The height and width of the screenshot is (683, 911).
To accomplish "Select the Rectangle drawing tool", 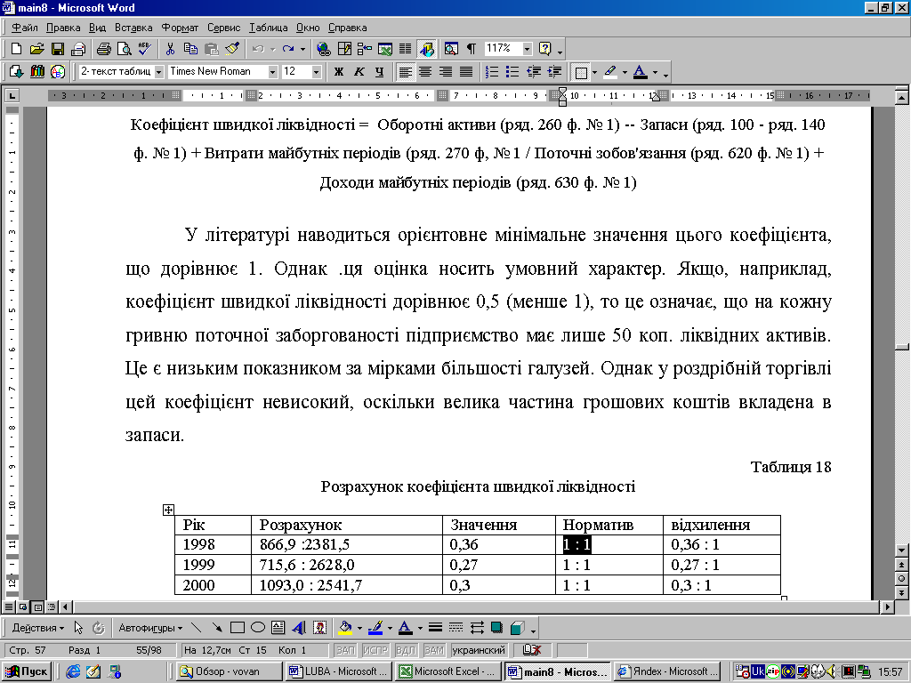I will [x=237, y=627].
